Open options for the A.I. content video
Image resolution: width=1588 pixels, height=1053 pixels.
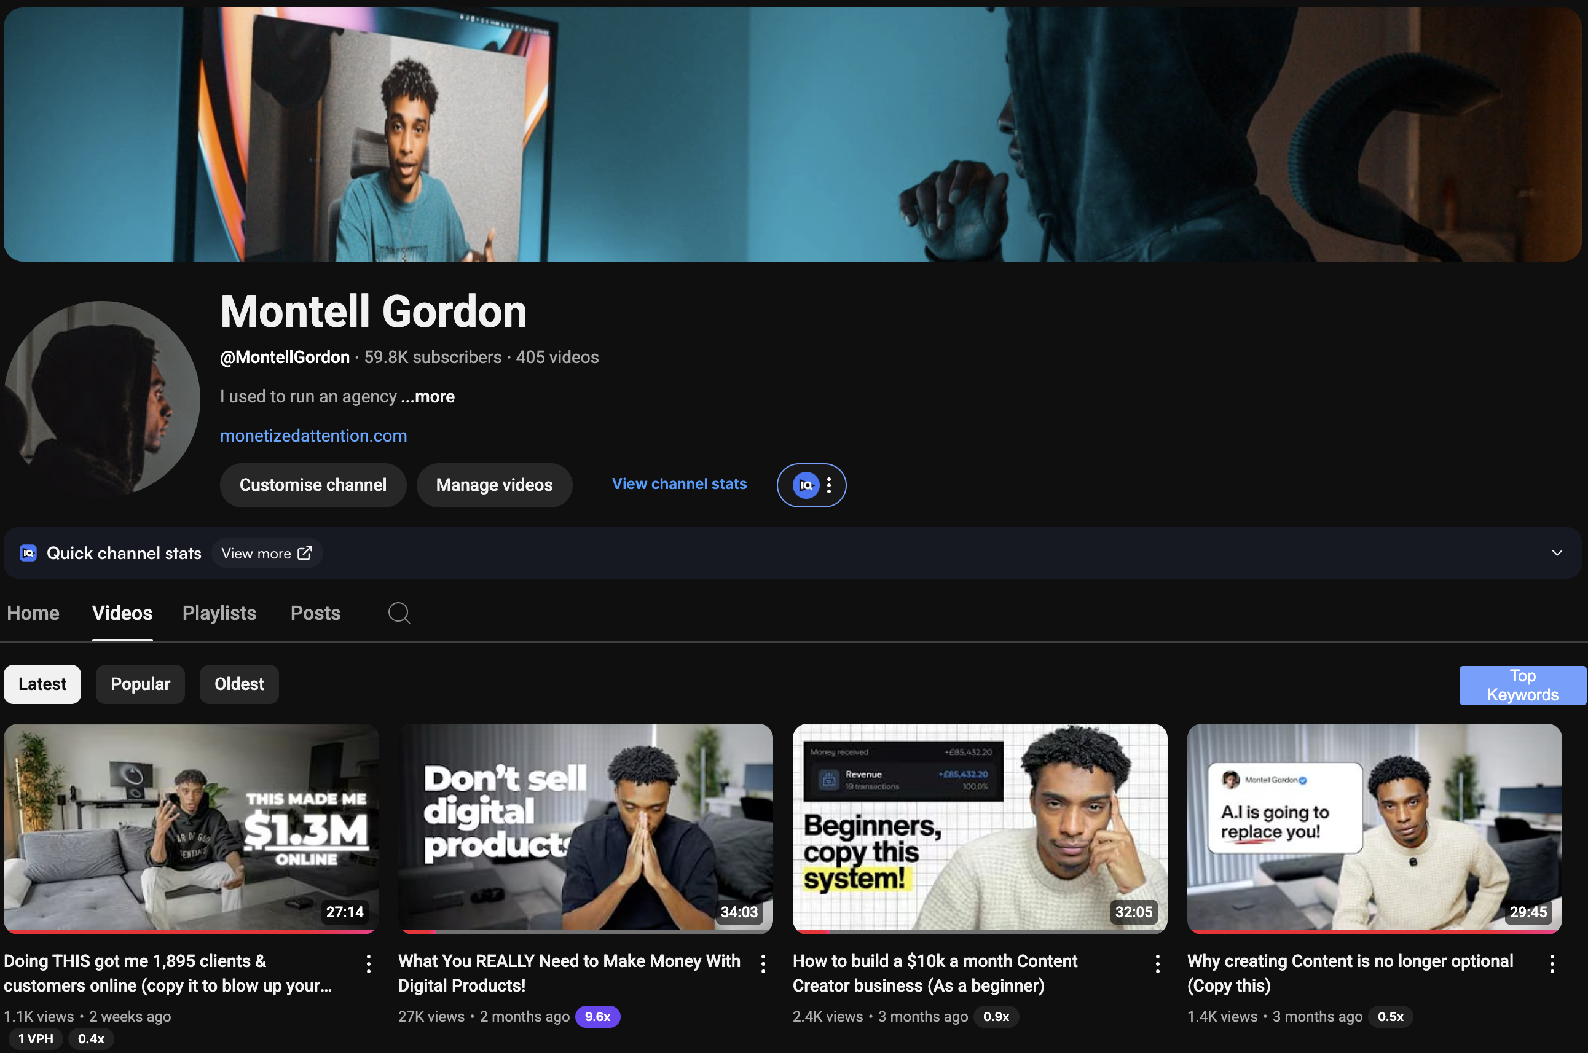coord(1552,965)
